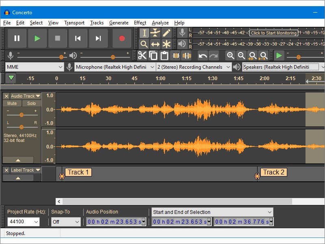
Task: Open the Audio Track name menu
Action: pyautogui.click(x=26, y=96)
